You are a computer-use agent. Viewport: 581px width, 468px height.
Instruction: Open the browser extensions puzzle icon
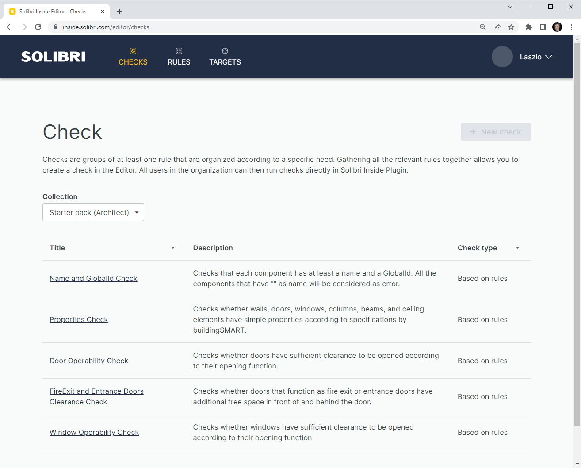coord(529,27)
